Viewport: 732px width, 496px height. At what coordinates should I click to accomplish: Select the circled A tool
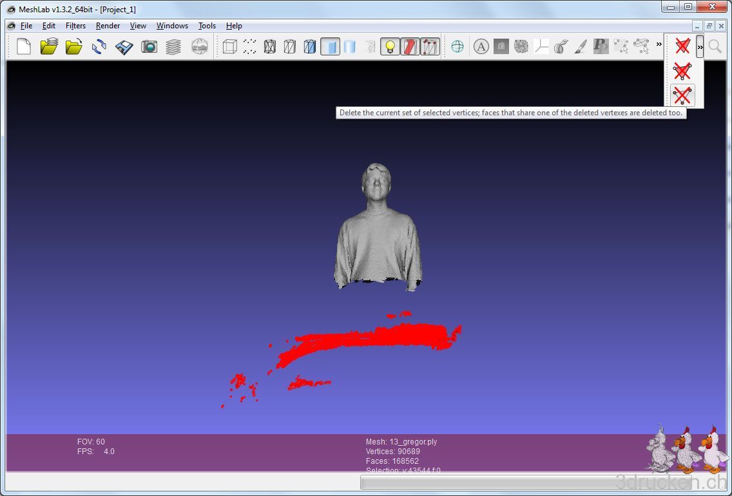click(481, 46)
